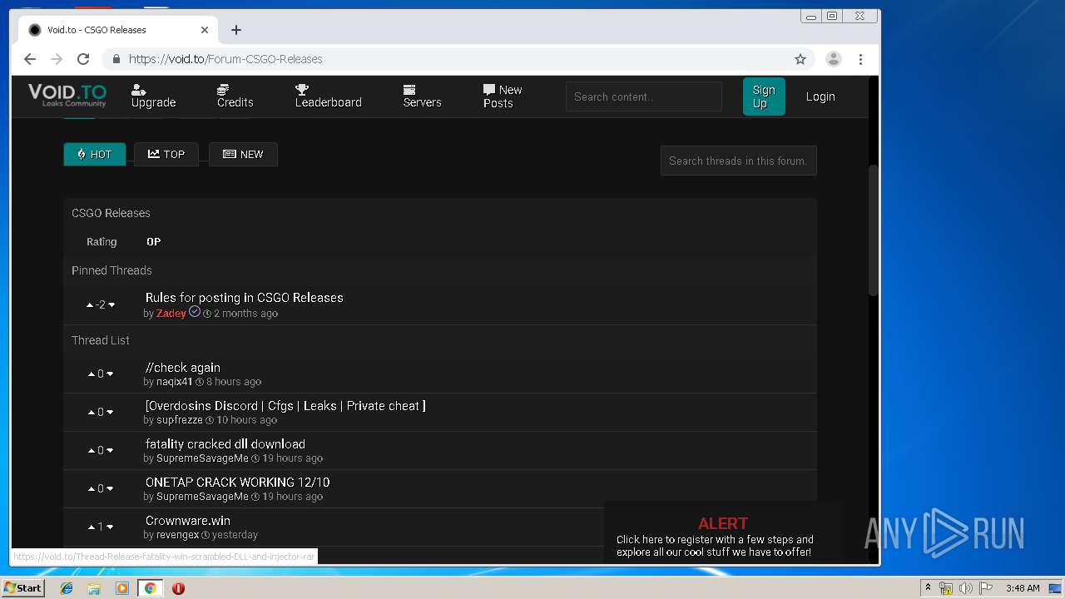The height and width of the screenshot is (599, 1065).
Task: Open the media player taskbar icon
Action: [122, 588]
